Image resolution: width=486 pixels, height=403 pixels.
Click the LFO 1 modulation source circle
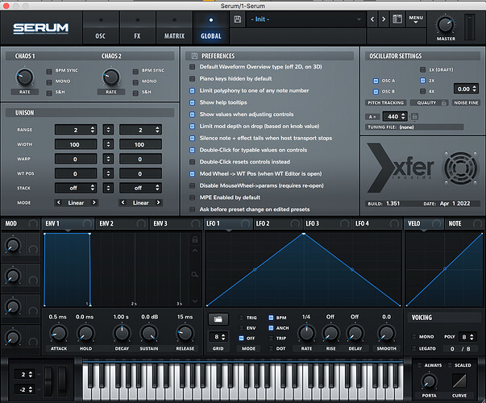246,223
